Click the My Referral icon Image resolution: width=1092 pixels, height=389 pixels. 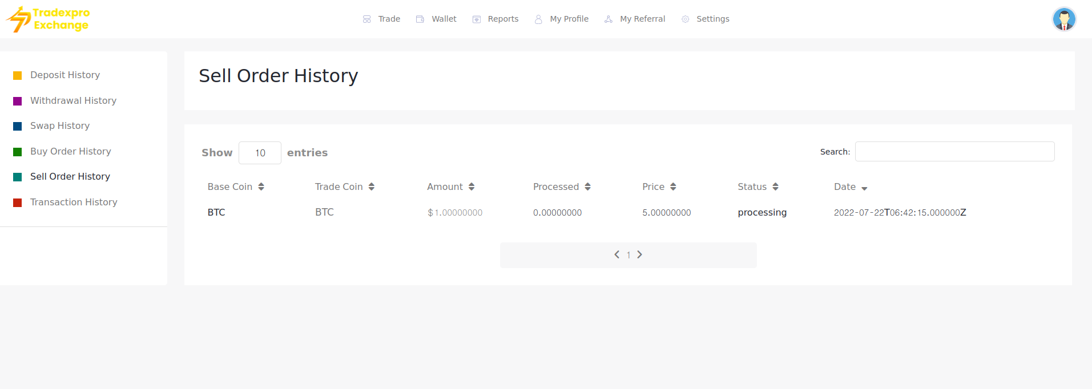click(x=609, y=19)
